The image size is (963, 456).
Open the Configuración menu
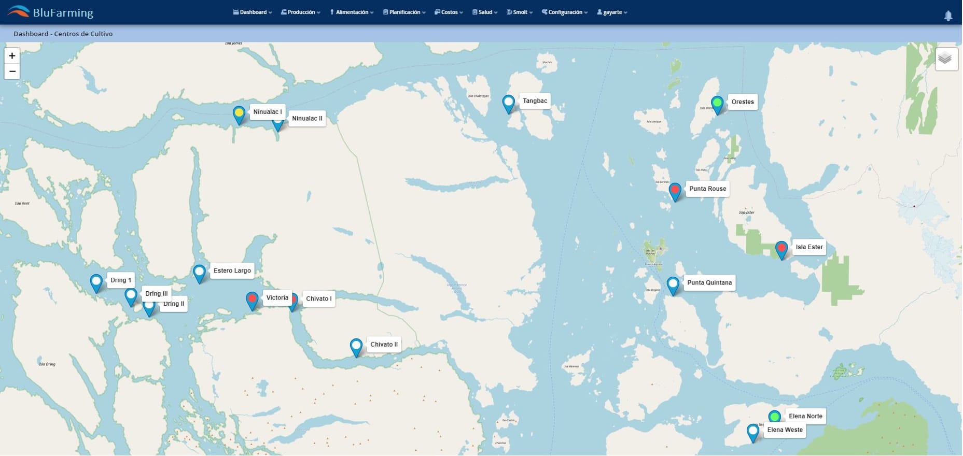pos(564,12)
